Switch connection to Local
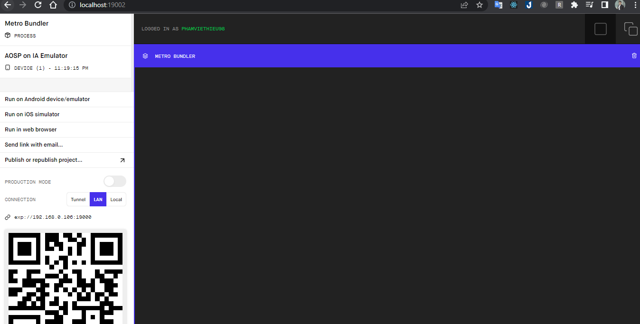This screenshot has width=640, height=324. [116, 199]
